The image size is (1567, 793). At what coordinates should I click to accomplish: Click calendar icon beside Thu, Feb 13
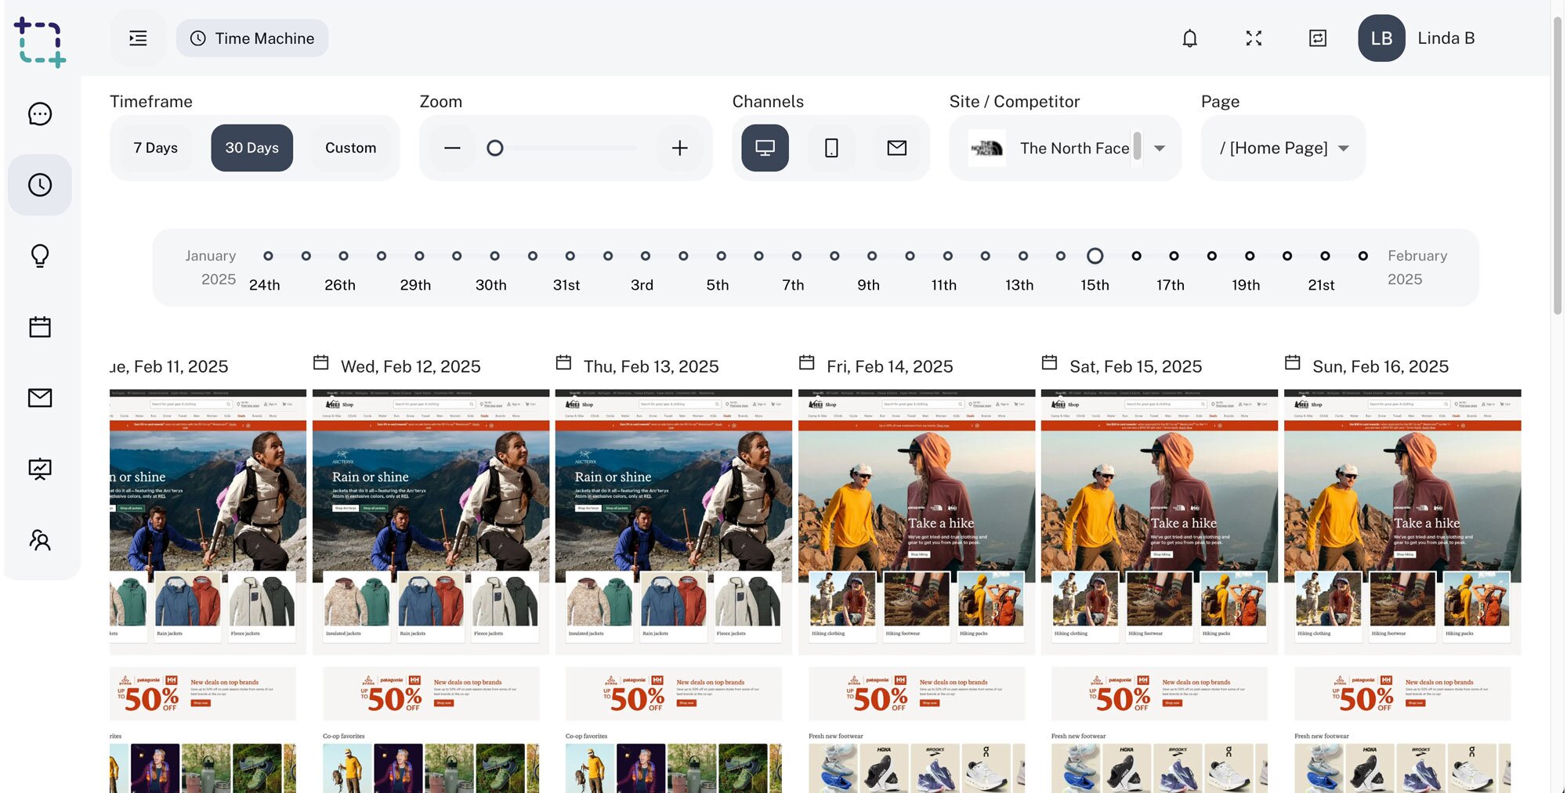pos(563,362)
